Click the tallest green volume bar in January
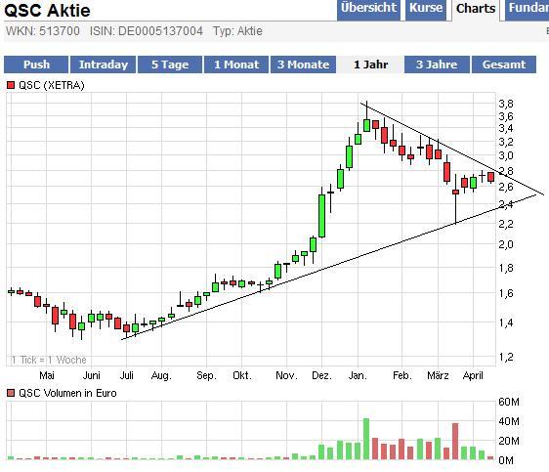 click(x=366, y=439)
